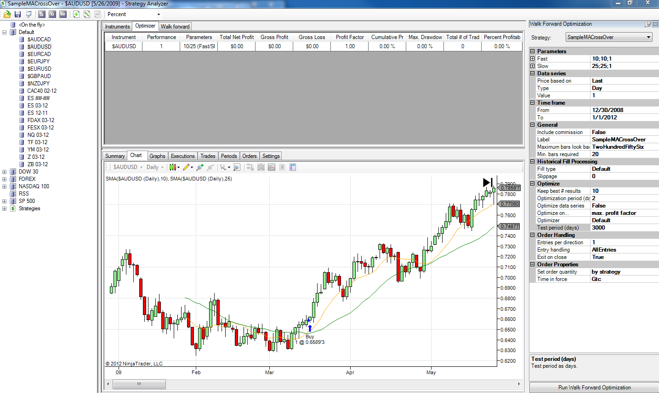This screenshot has width=659, height=393.
Task: Click the chart horizontal scrollbar thumb
Action: 139,384
